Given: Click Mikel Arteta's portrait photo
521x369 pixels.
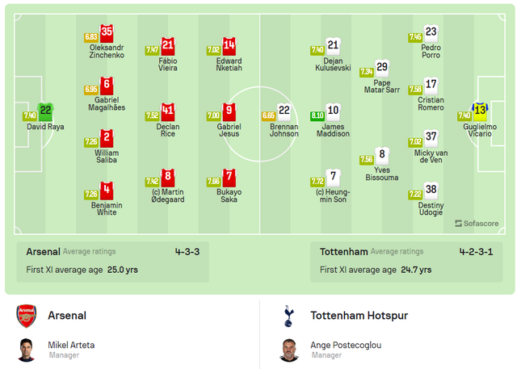Looking at the screenshot, I should pos(27,350).
